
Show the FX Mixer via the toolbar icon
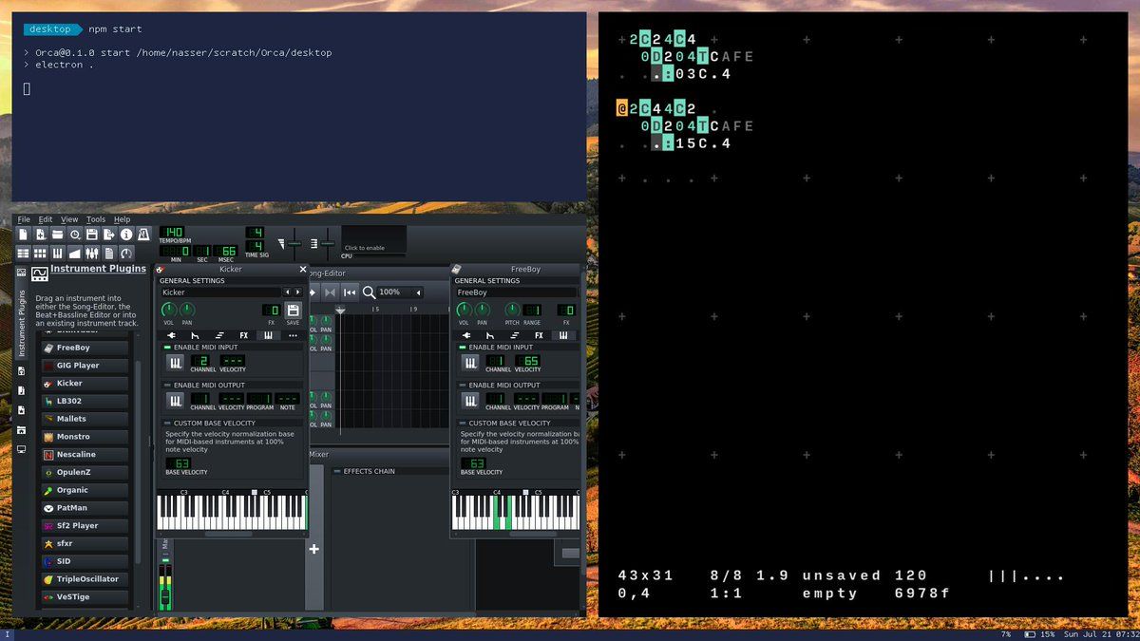[x=92, y=254]
